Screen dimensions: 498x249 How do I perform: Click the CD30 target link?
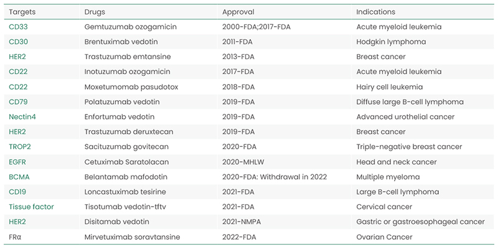click(x=18, y=42)
